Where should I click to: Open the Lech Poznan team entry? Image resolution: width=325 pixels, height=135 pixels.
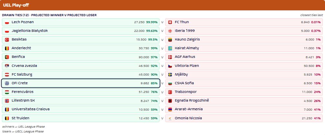pos(81,22)
